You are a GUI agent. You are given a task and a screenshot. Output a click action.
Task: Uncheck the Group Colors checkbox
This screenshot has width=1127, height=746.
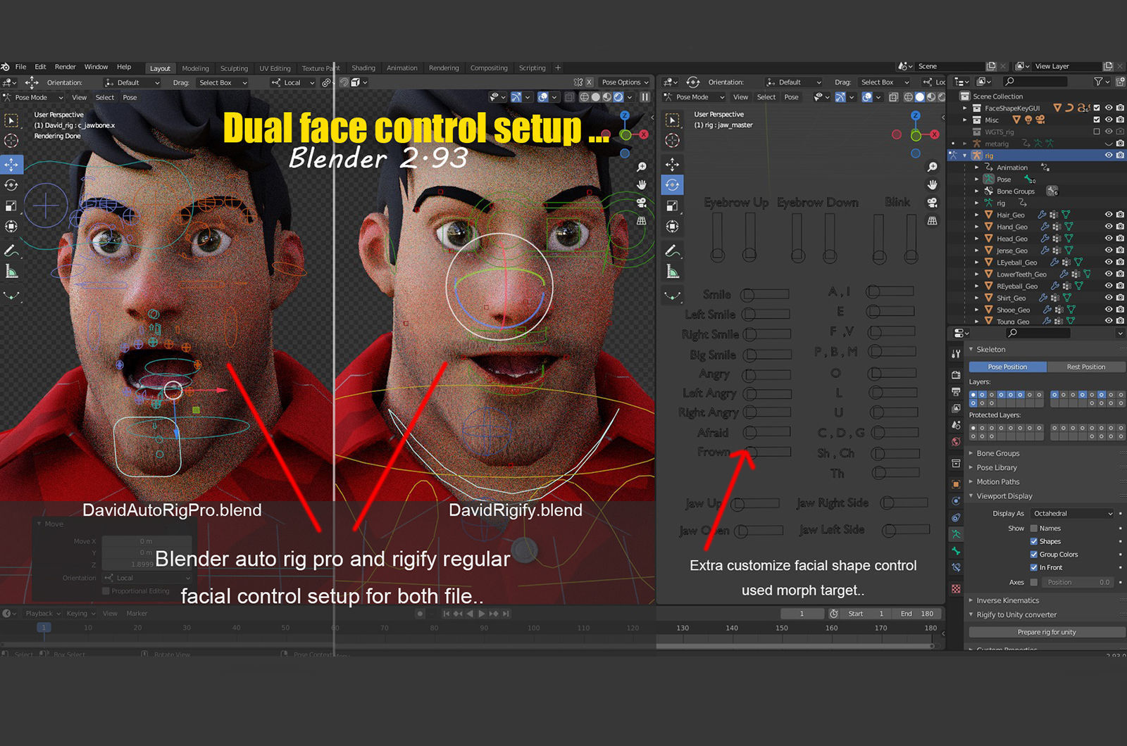tap(1034, 555)
